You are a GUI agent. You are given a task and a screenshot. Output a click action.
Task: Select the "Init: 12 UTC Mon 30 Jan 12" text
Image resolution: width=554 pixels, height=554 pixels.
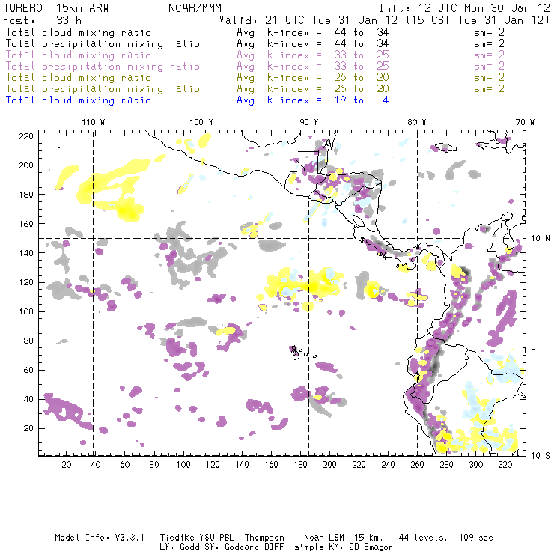[x=464, y=8]
